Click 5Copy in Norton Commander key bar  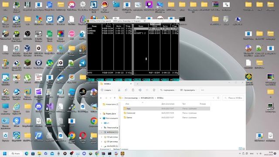click(x=127, y=79)
